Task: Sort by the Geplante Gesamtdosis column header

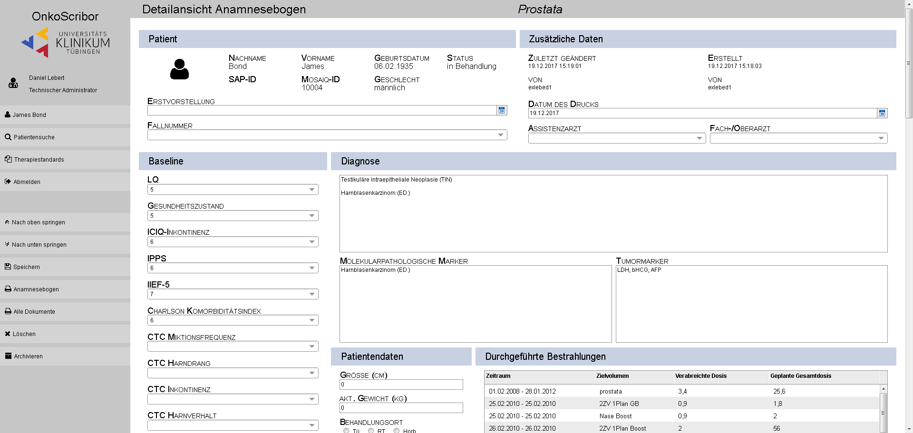Action: (824, 376)
